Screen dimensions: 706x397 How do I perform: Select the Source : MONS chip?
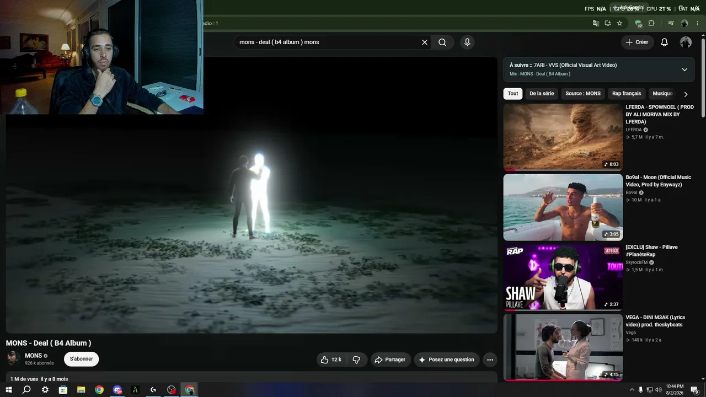point(583,94)
